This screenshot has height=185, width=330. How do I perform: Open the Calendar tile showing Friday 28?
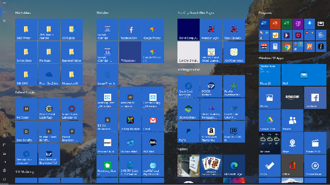269,75
